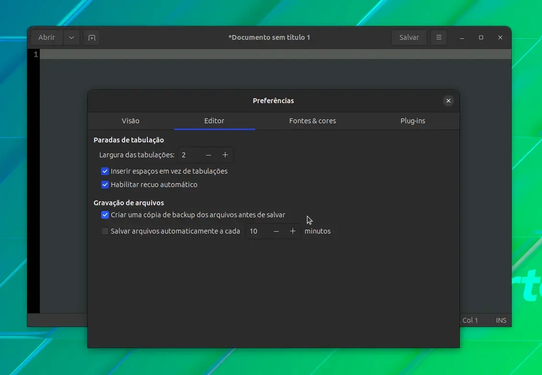This screenshot has height=375, width=542.
Task: Decrease tab width with minus button
Action: click(209, 155)
